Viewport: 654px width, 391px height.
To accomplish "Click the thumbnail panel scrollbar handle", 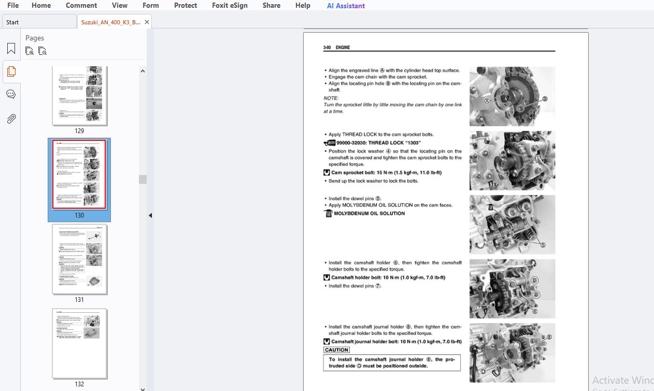I will click(x=143, y=179).
